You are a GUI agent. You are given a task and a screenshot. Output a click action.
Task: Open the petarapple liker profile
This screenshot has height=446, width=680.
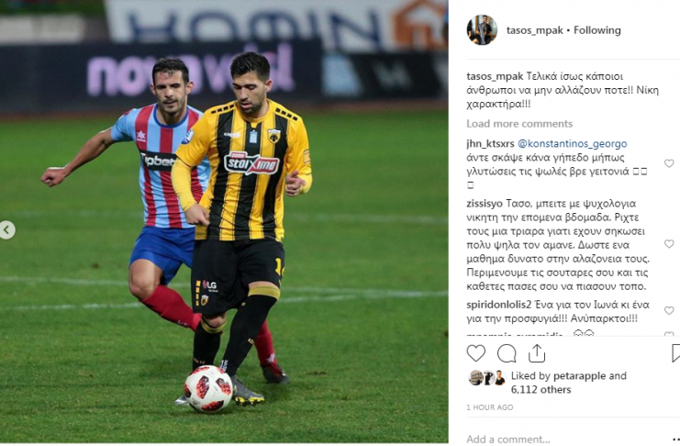(x=580, y=375)
